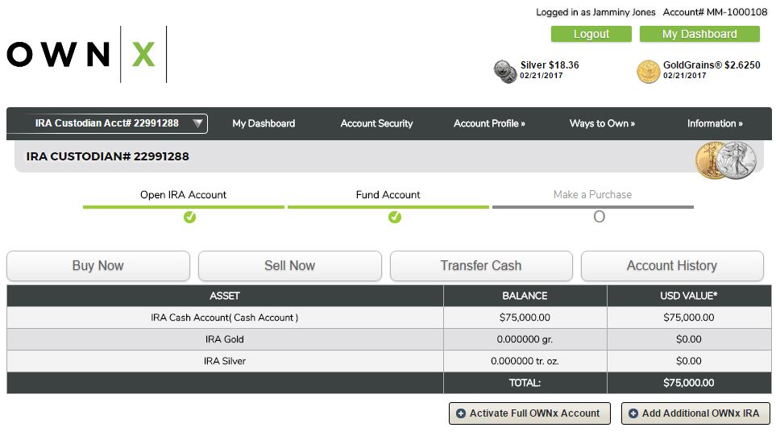Click the USD VALUE* column header
The image size is (776, 436).
689,296
